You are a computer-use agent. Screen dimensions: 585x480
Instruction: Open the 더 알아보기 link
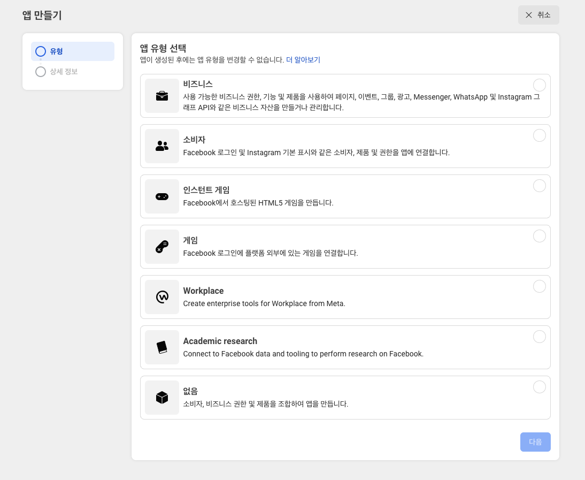[303, 60]
